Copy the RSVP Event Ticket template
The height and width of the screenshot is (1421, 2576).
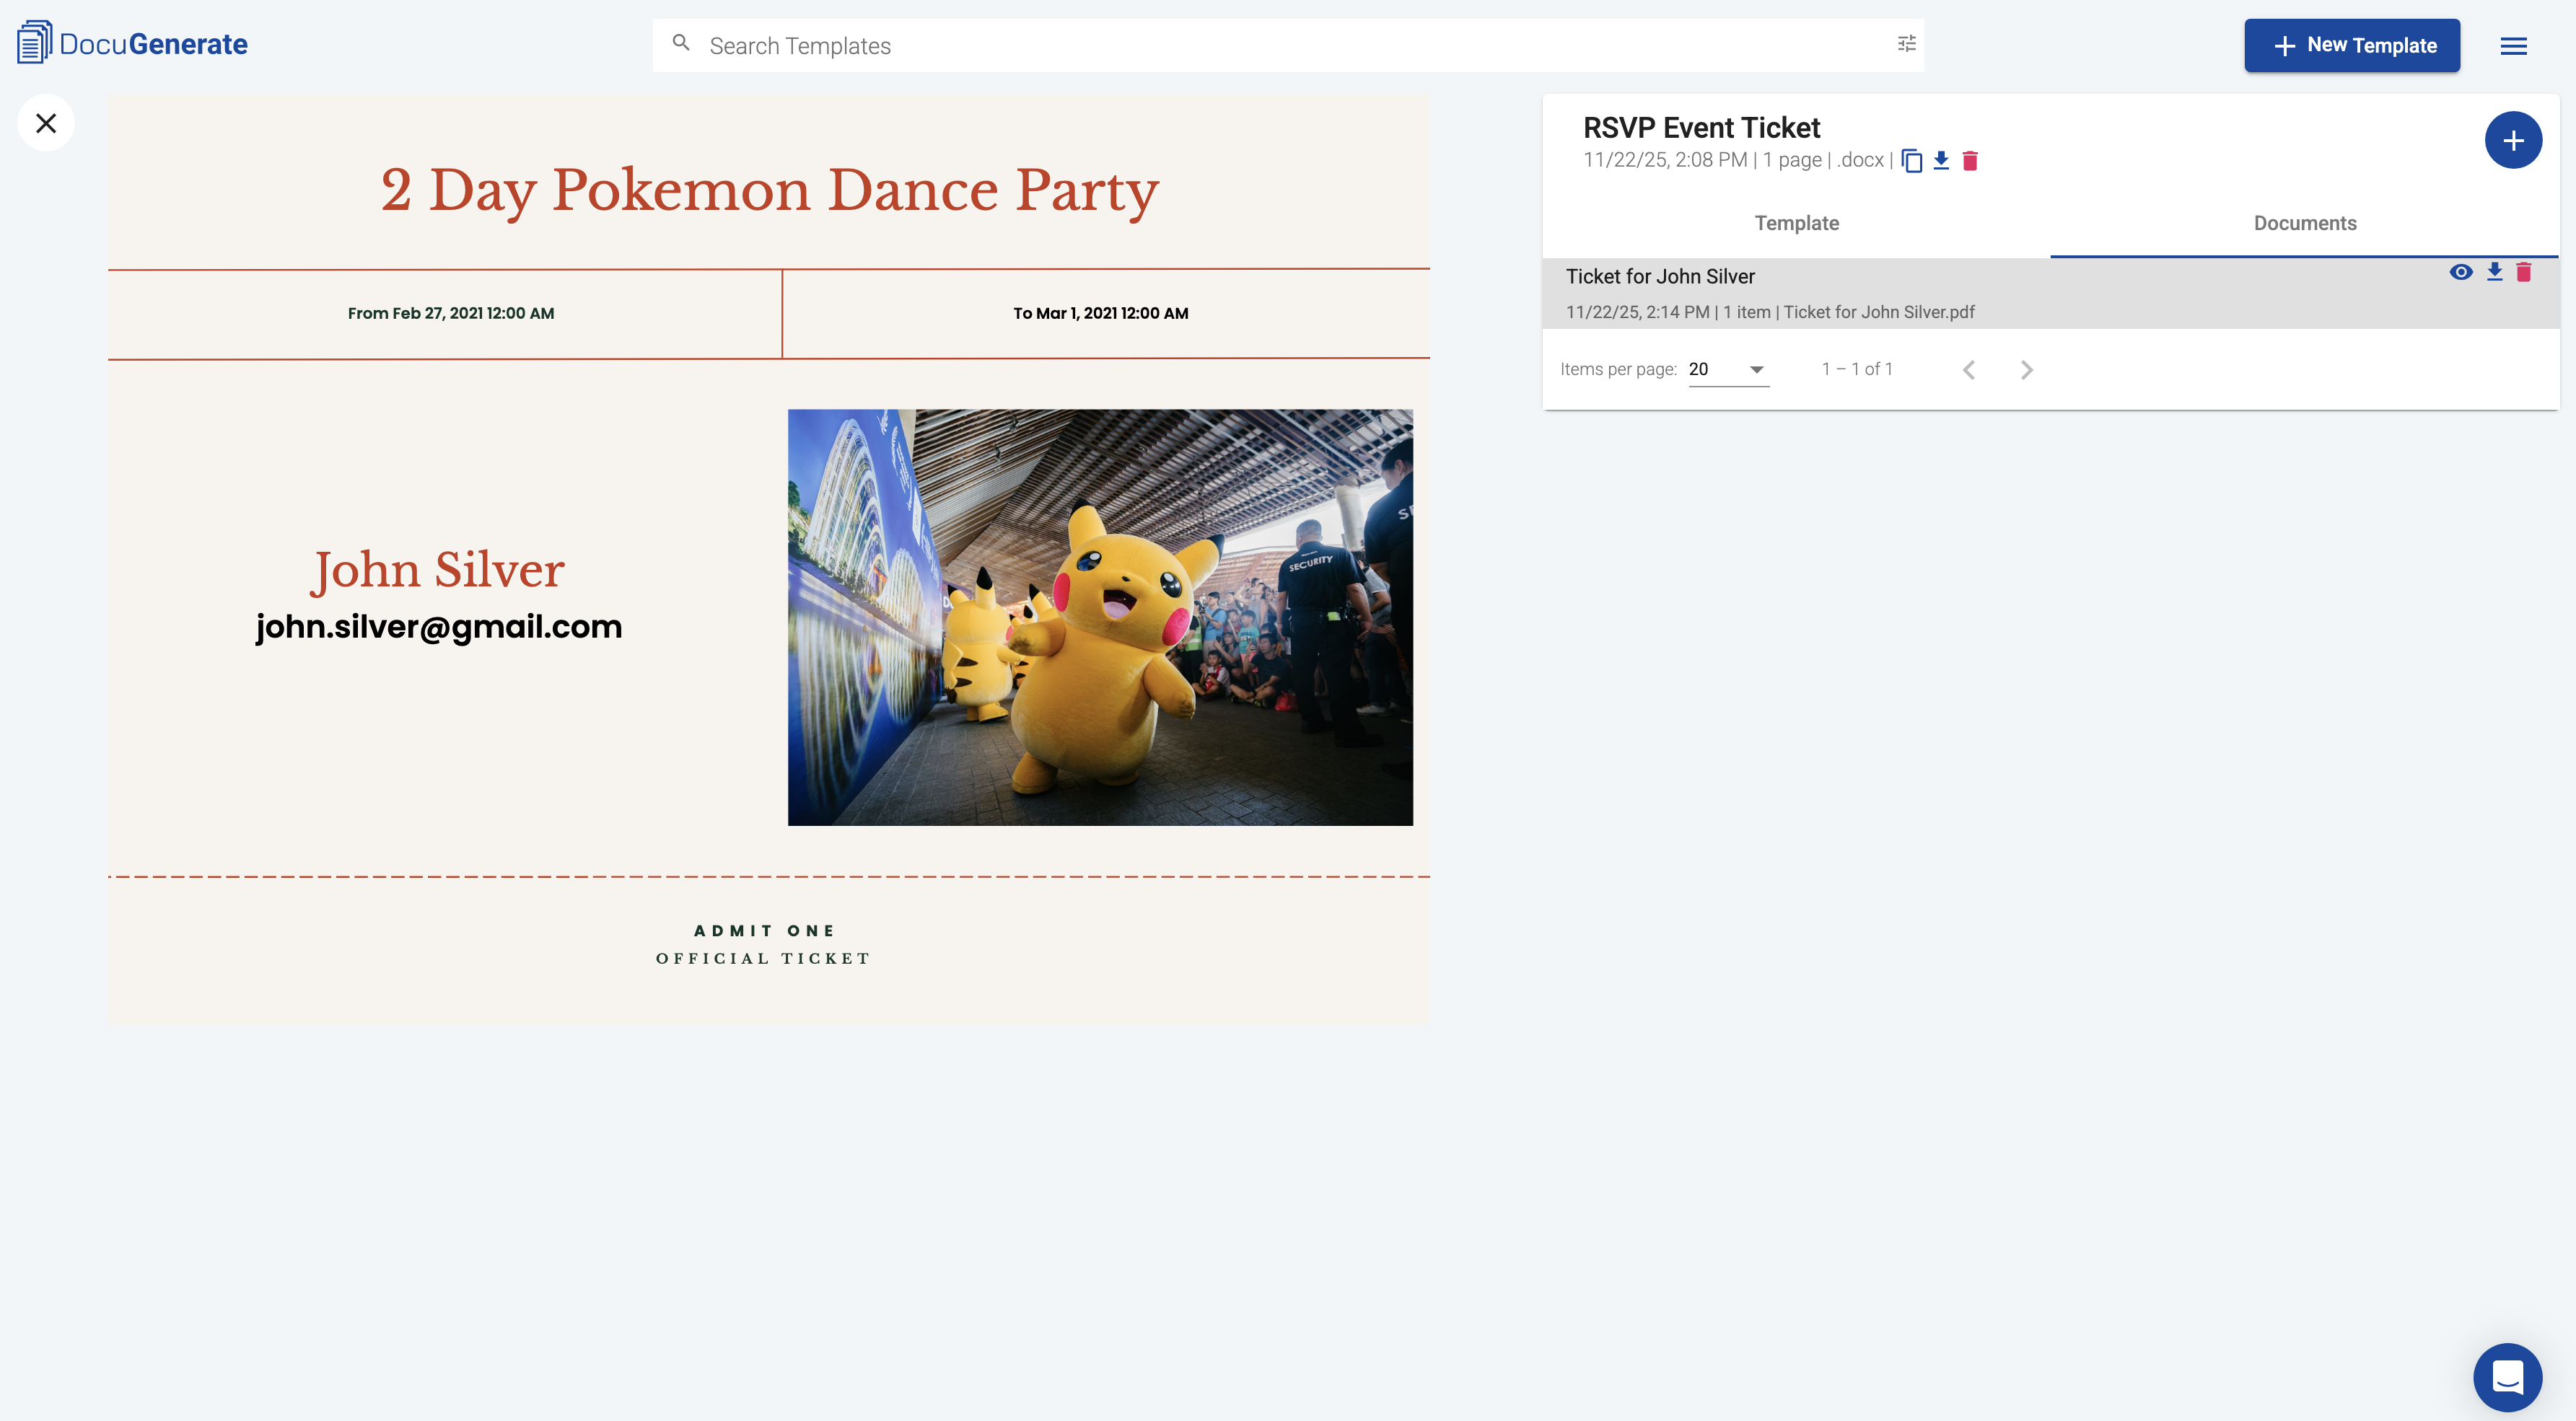pos(1911,160)
